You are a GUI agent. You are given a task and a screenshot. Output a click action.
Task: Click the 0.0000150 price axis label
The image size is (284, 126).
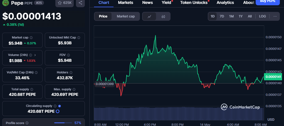pyautogui.click(x=273, y=37)
